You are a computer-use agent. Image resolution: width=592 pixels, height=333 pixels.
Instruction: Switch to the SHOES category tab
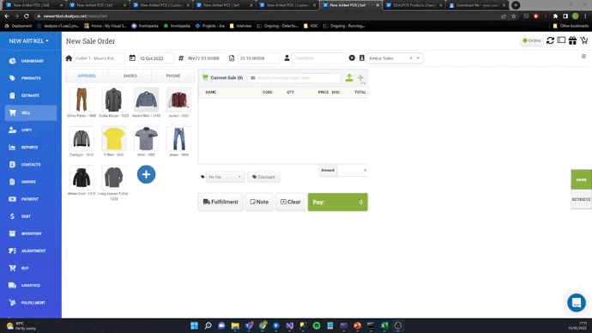[x=130, y=76]
